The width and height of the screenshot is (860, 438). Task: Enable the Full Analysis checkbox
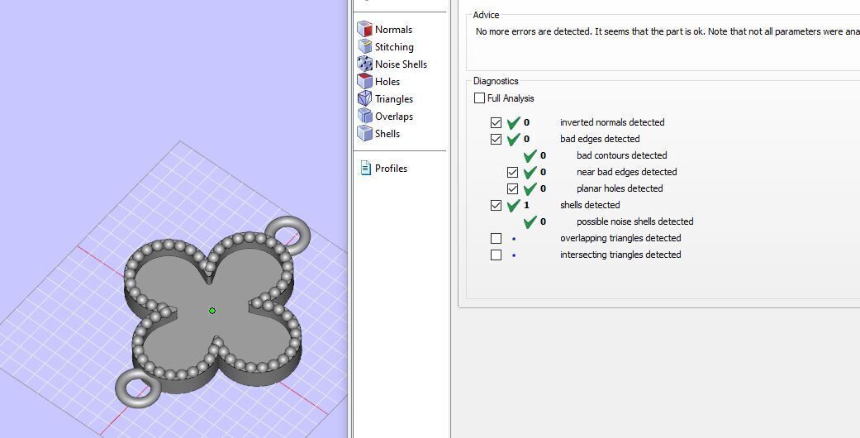pyautogui.click(x=479, y=98)
